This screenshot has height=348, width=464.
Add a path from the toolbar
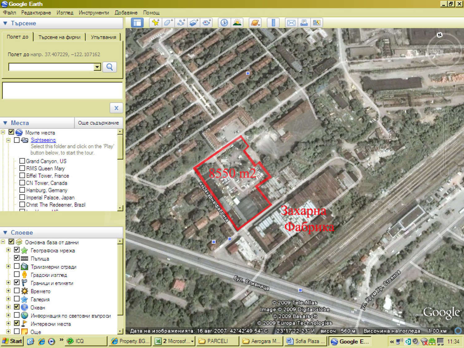(x=181, y=23)
